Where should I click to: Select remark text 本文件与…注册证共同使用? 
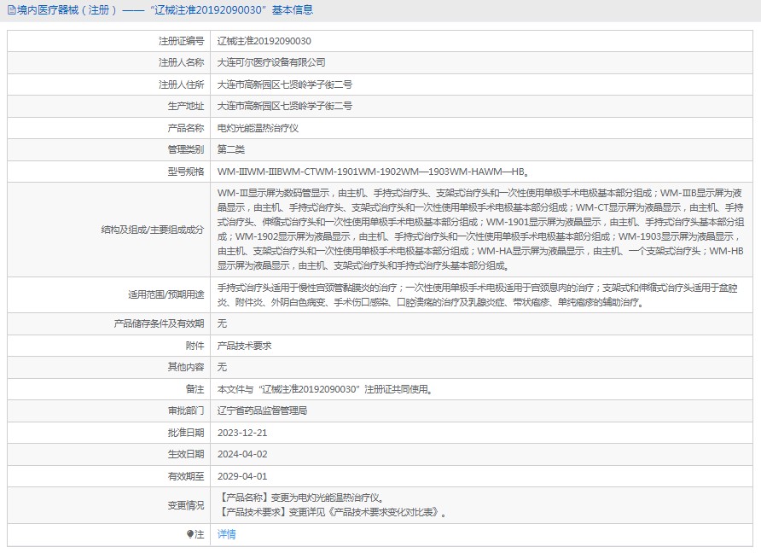(325, 389)
